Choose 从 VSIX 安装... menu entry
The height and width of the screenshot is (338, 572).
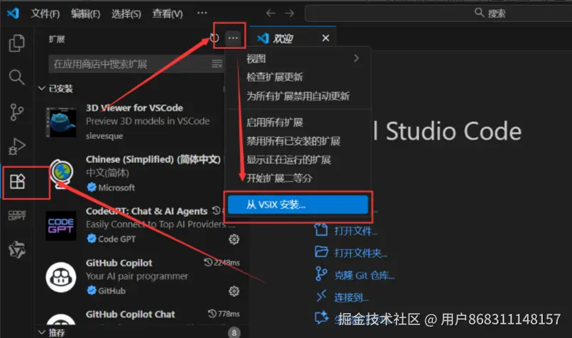[x=298, y=204]
